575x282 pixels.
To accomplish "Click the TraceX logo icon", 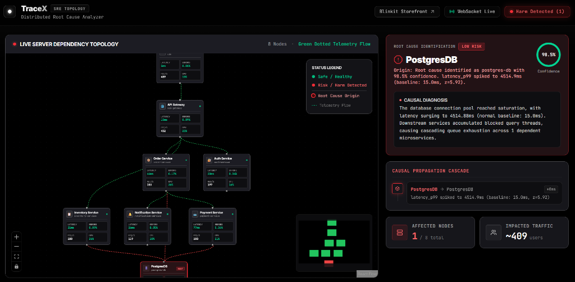I will point(10,12).
